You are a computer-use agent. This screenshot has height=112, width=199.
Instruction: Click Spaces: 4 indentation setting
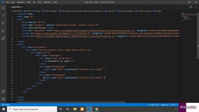(x=164, y=105)
